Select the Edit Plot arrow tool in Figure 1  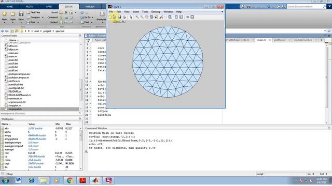pos(131,17)
